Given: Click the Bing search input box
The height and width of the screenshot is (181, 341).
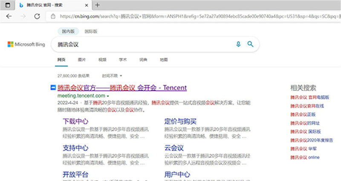Looking at the screenshot, I should pyautogui.click(x=141, y=44).
